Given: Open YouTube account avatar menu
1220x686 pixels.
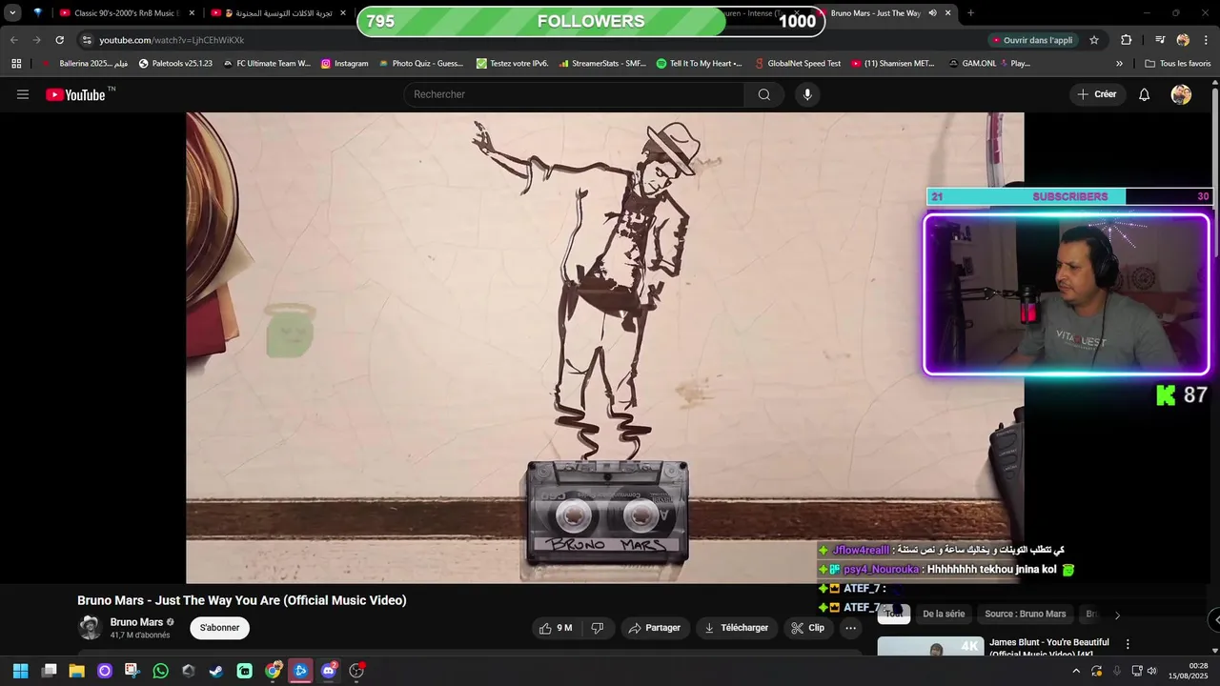Looking at the screenshot, I should pyautogui.click(x=1181, y=94).
